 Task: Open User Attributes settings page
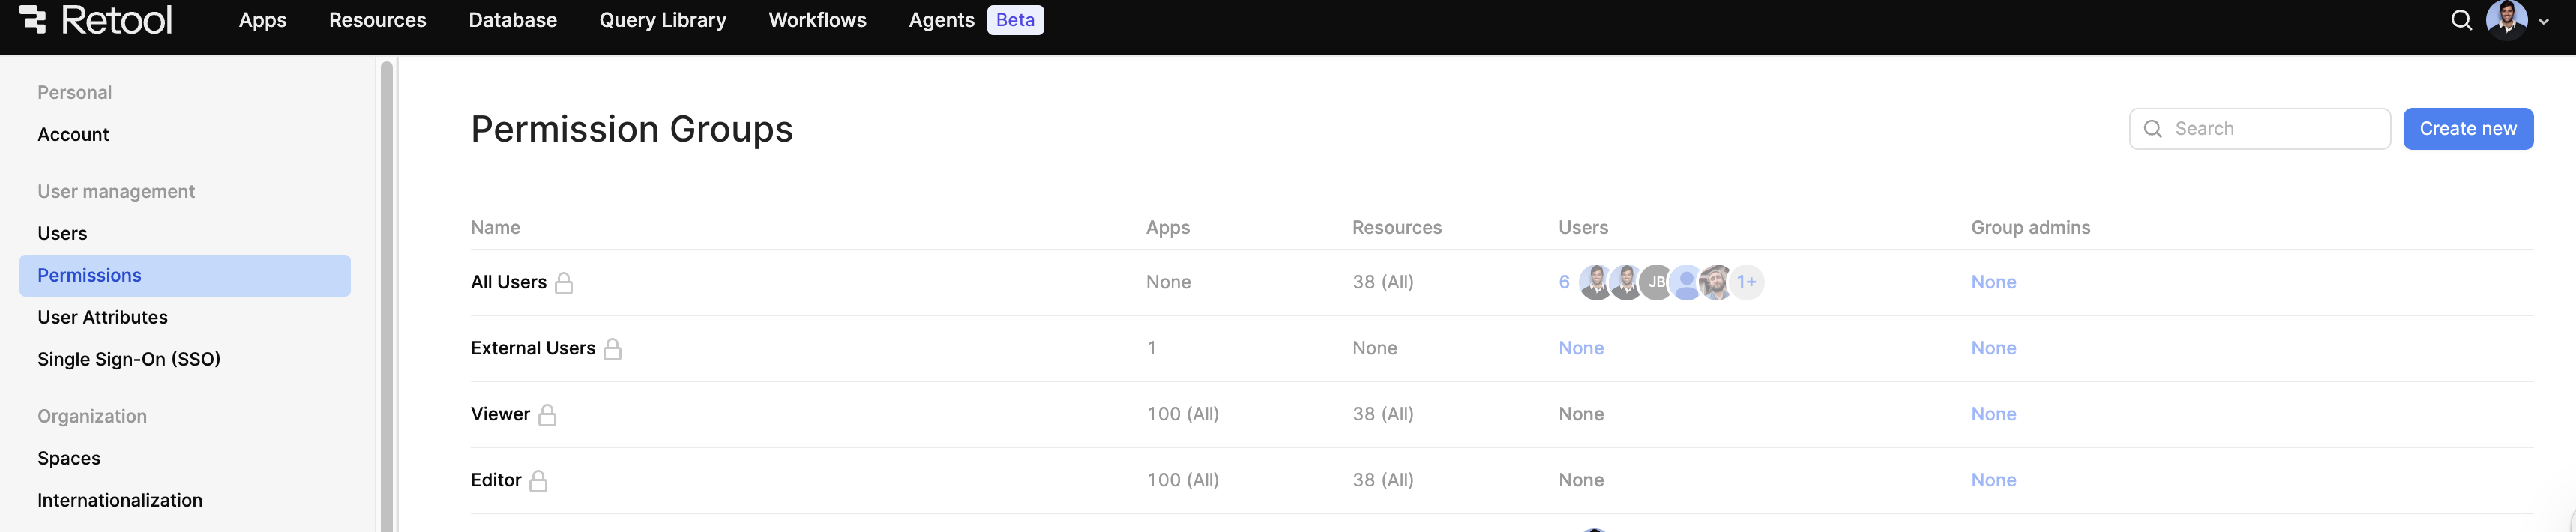pyautogui.click(x=102, y=317)
